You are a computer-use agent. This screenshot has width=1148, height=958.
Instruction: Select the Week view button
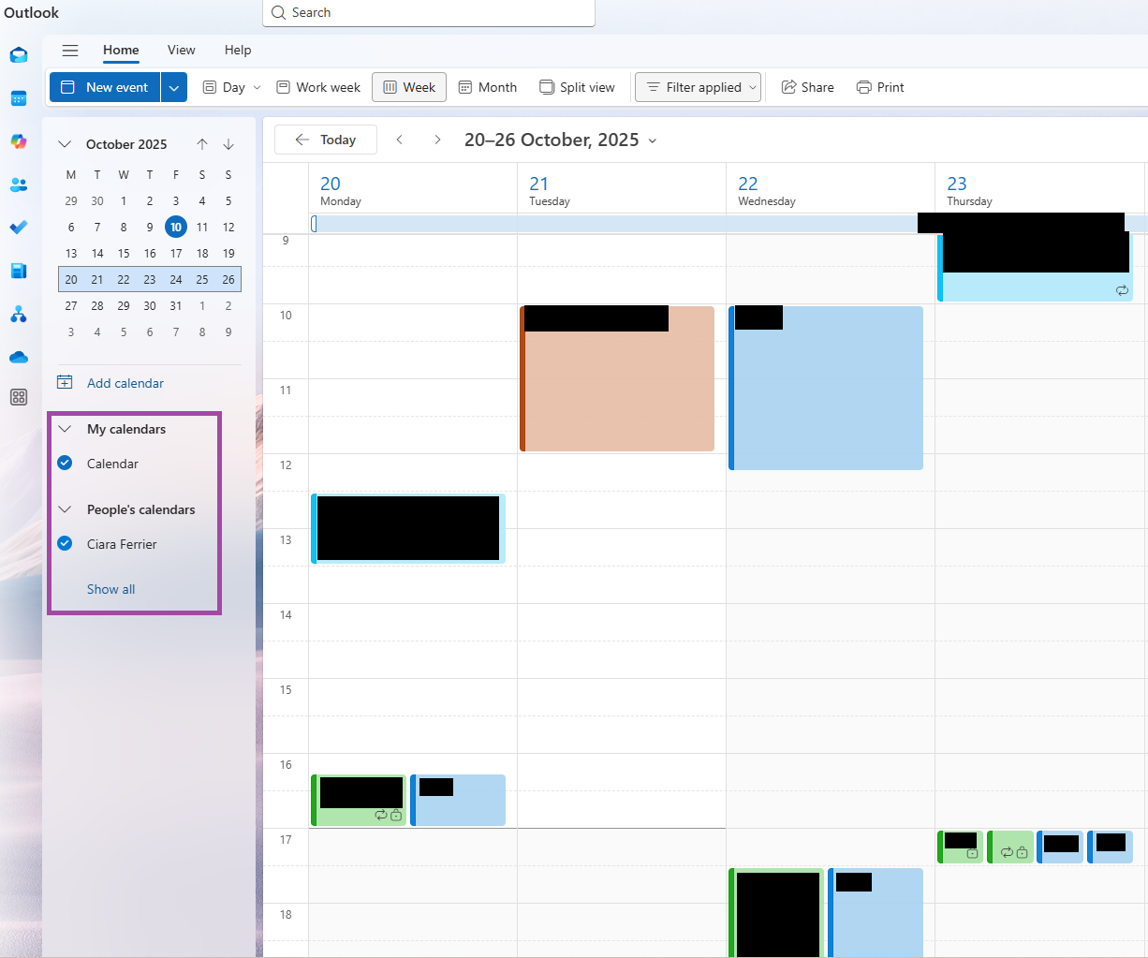(x=409, y=87)
